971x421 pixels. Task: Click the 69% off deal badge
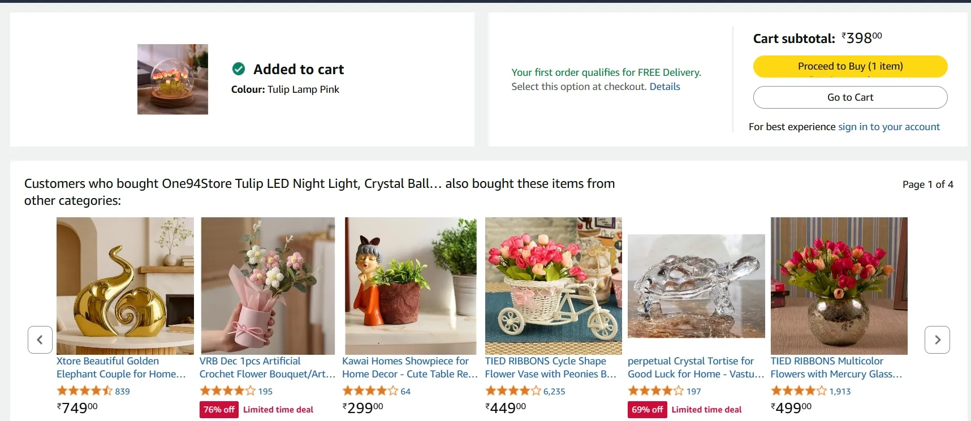point(647,410)
